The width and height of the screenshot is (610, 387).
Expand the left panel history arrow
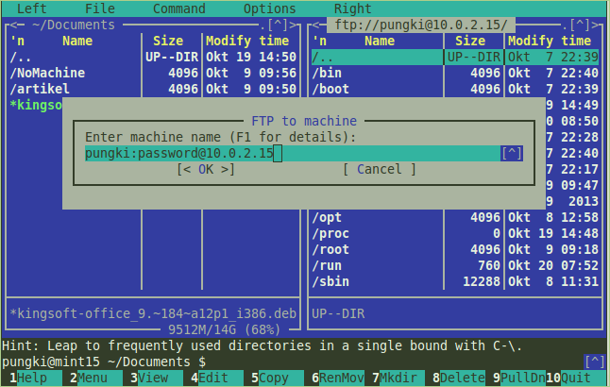pos(280,25)
